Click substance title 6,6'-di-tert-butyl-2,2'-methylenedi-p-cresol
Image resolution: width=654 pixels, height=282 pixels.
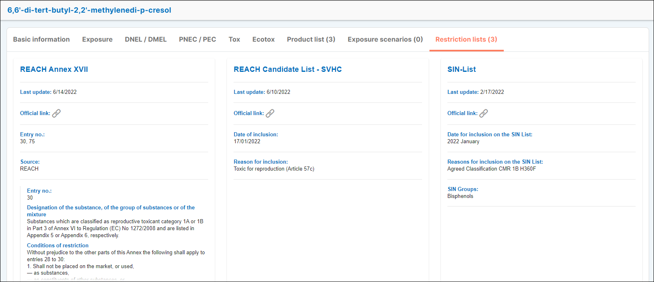[x=89, y=10]
